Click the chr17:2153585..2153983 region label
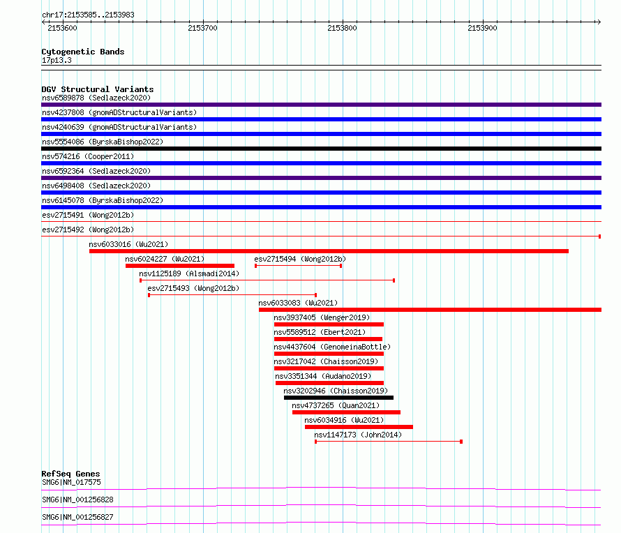Image resolution: width=621 pixels, height=533 pixels. [x=88, y=15]
